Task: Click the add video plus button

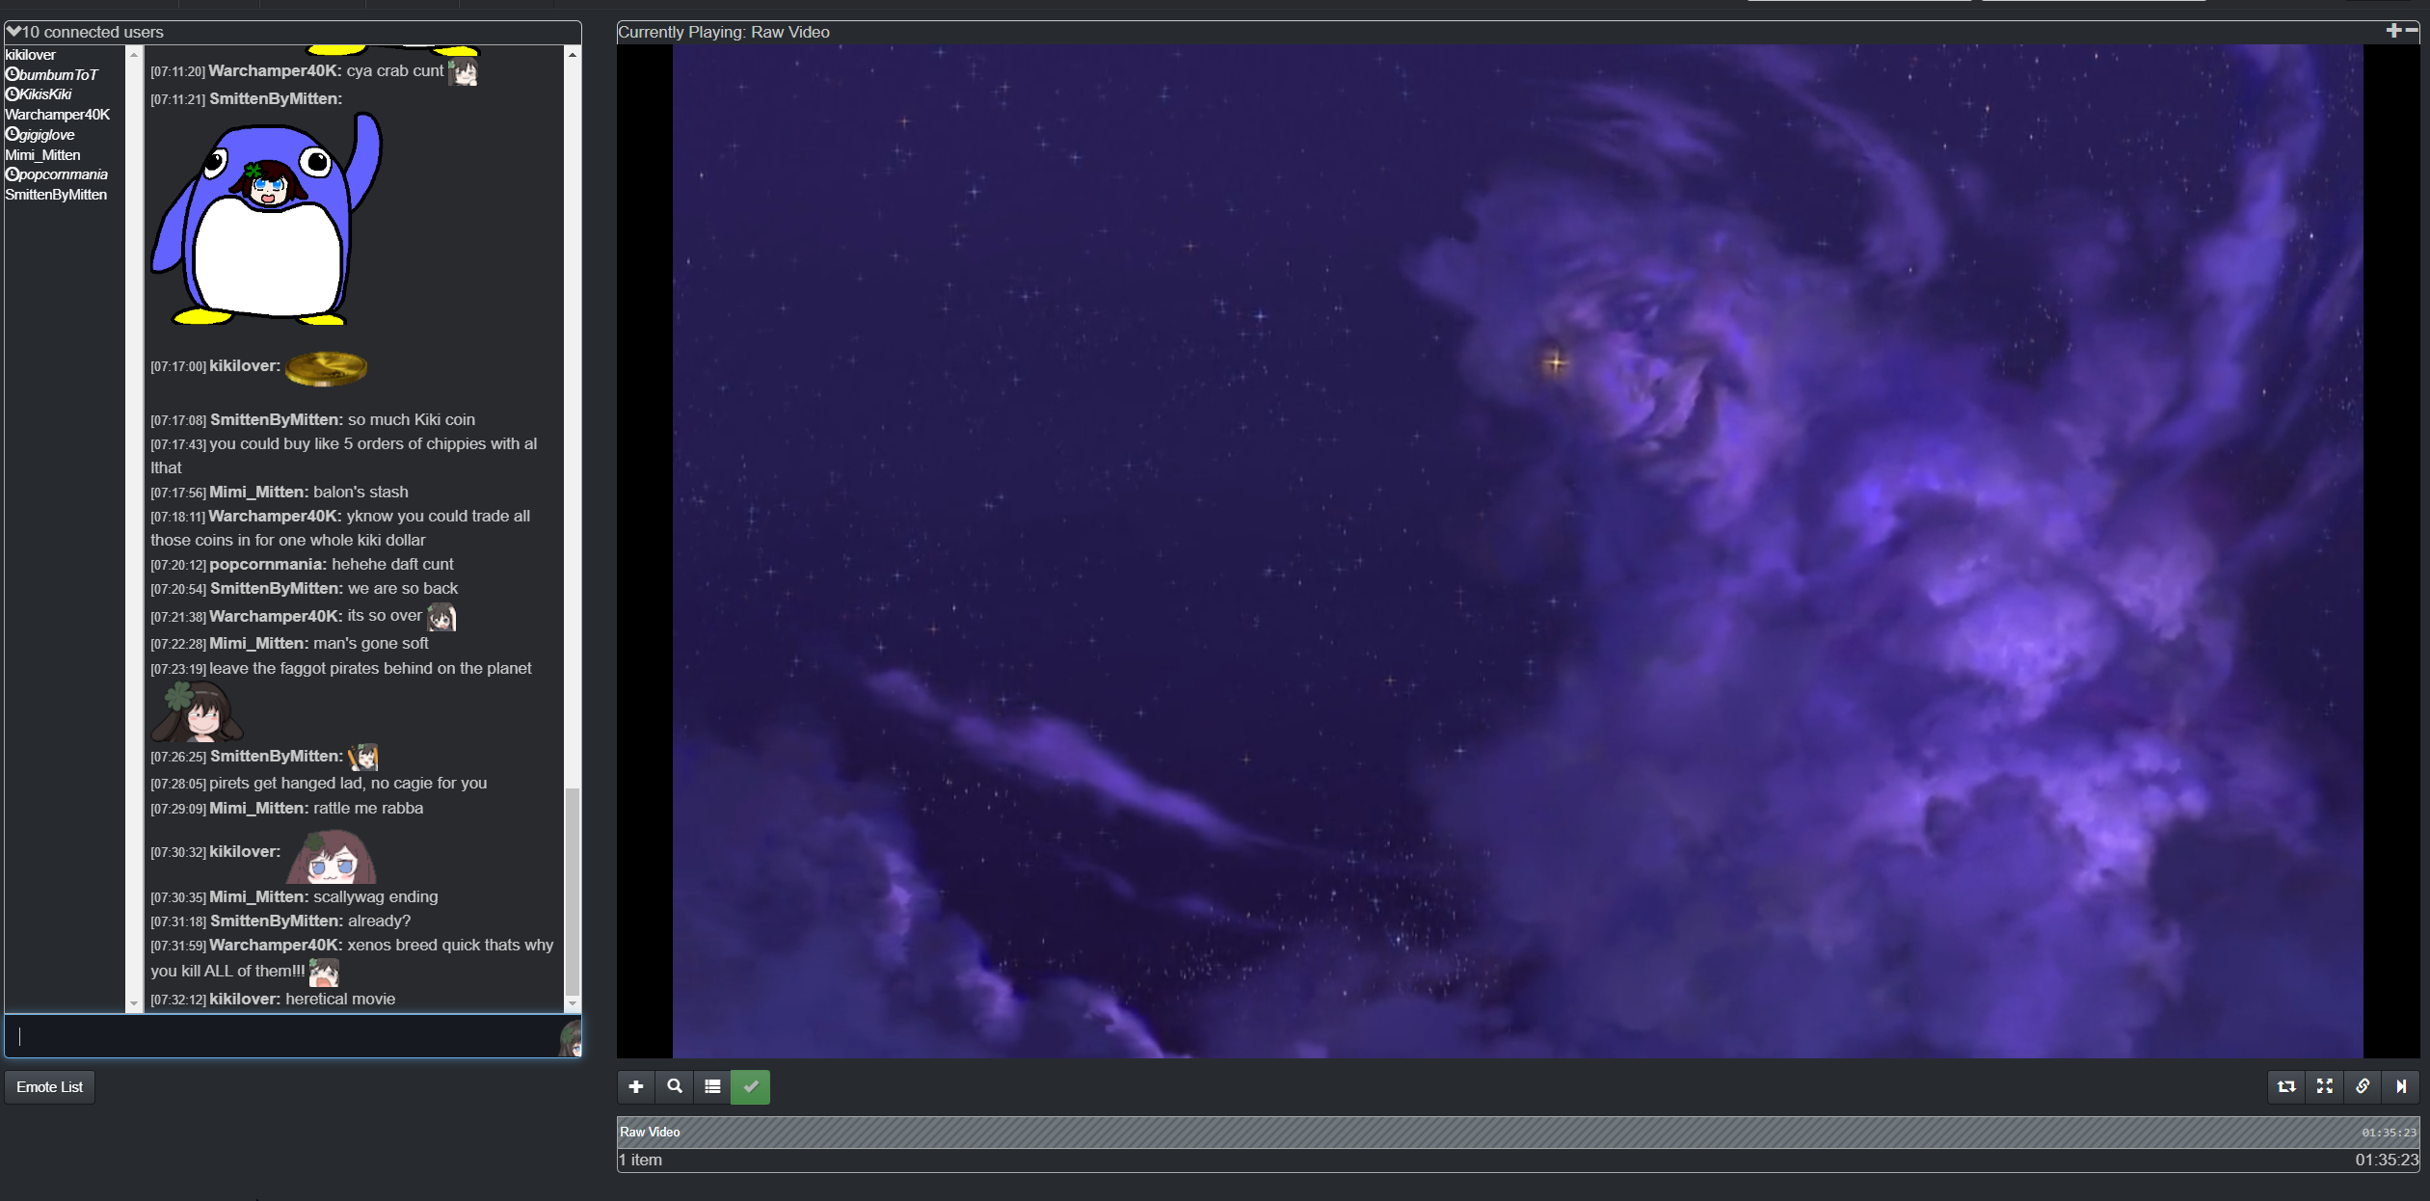Action: click(635, 1086)
